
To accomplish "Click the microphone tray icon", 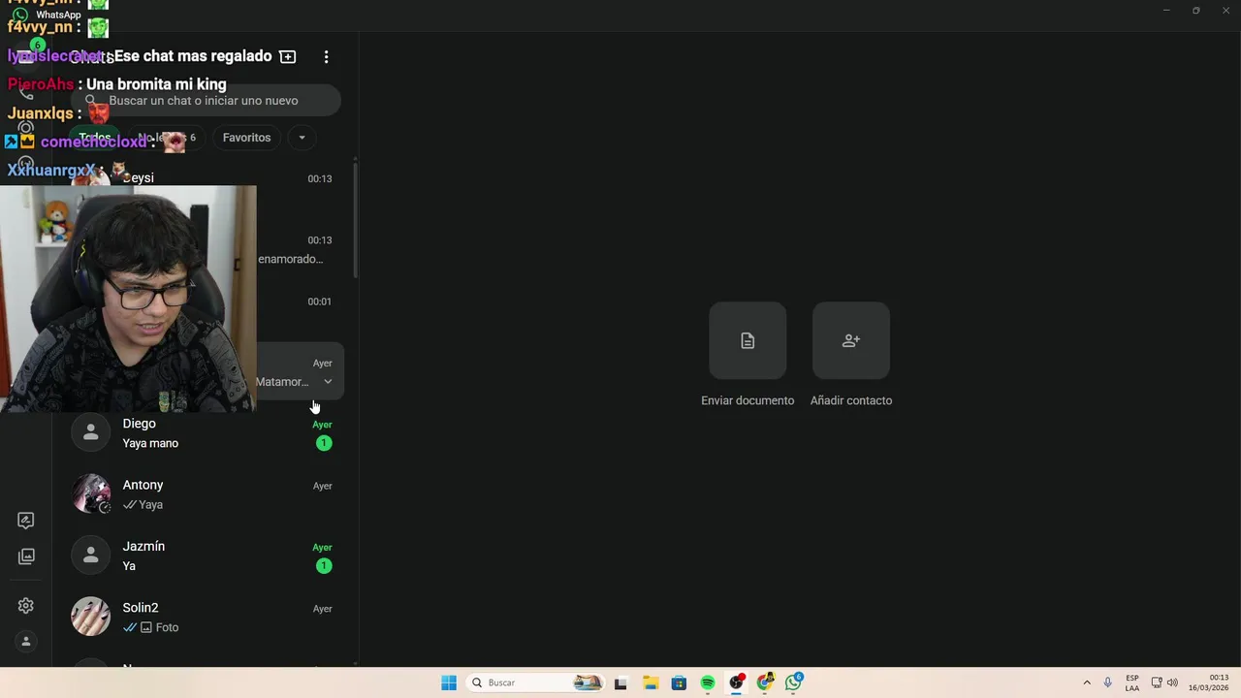I will 1107,682.
